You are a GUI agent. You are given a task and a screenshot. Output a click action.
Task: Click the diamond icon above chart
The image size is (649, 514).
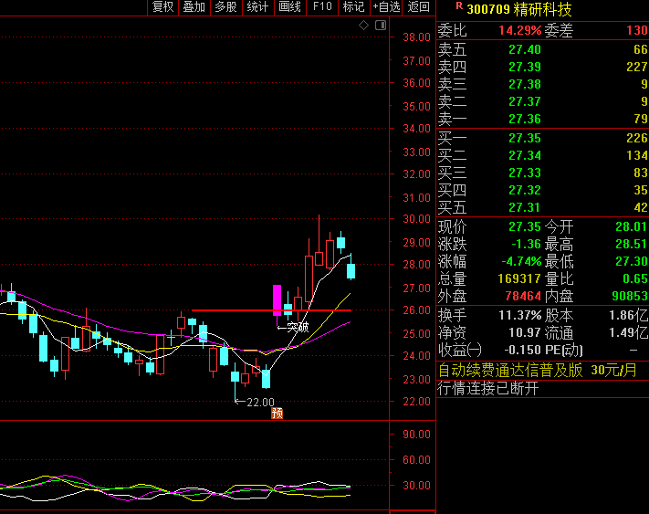(363, 26)
